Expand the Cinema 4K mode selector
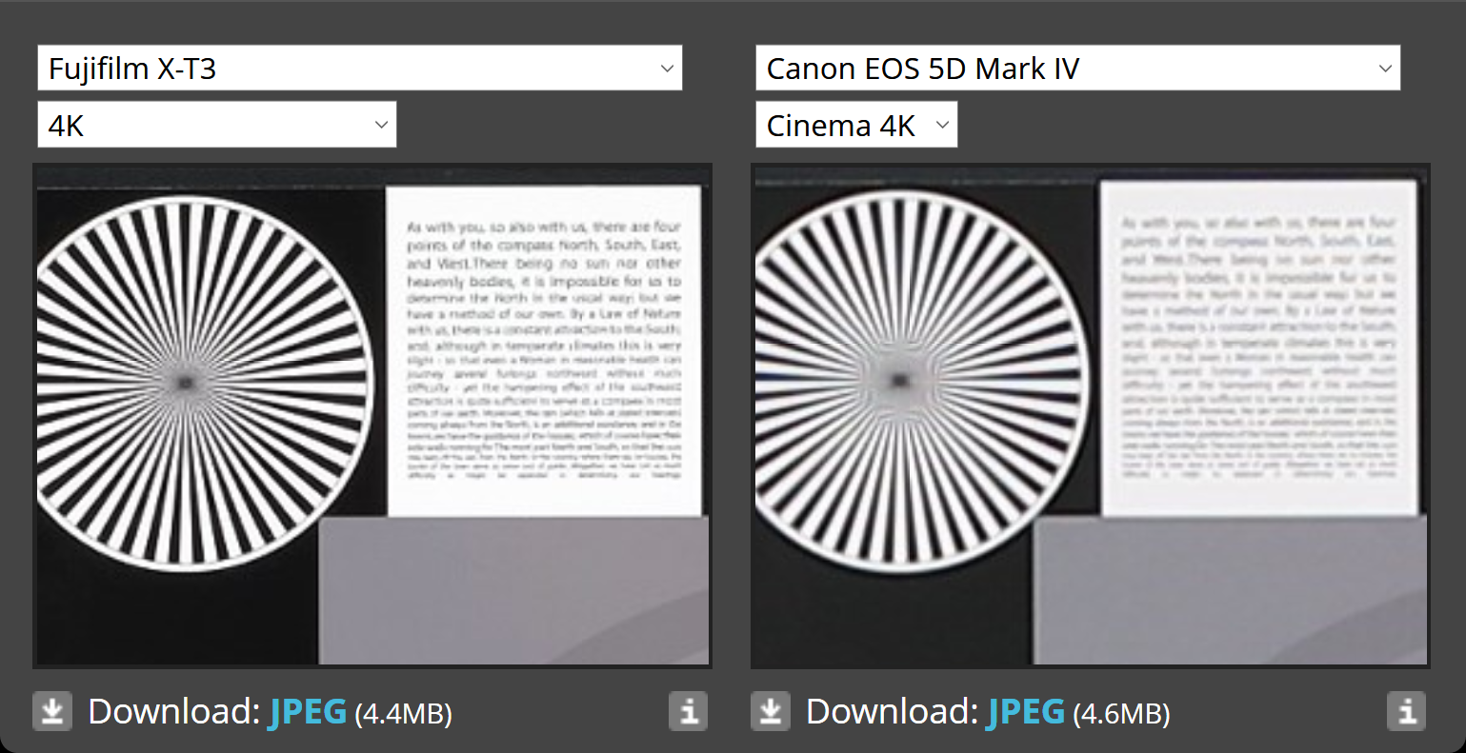Screen dimensions: 1466x753 [855, 126]
